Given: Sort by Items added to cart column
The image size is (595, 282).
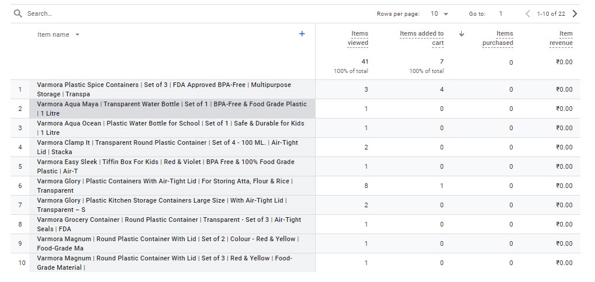Looking at the screenshot, I should pos(422,38).
